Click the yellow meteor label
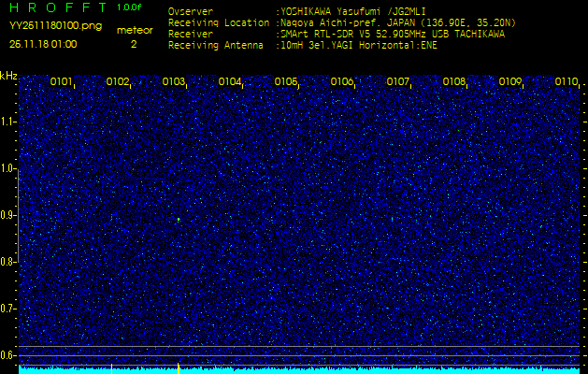The width and height of the screenshot is (588, 374). tap(134, 30)
